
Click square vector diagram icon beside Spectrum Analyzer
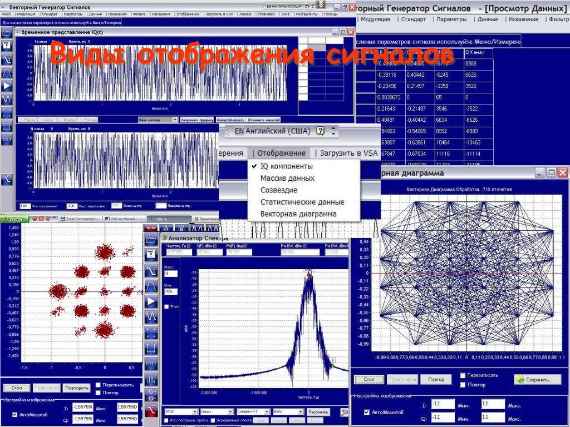pyautogui.click(x=151, y=348)
